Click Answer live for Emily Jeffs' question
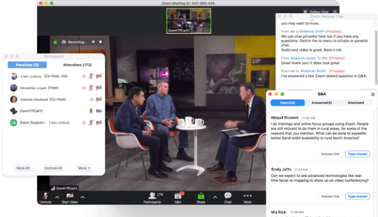Screen dimensions: 378x217 (331, 196)
